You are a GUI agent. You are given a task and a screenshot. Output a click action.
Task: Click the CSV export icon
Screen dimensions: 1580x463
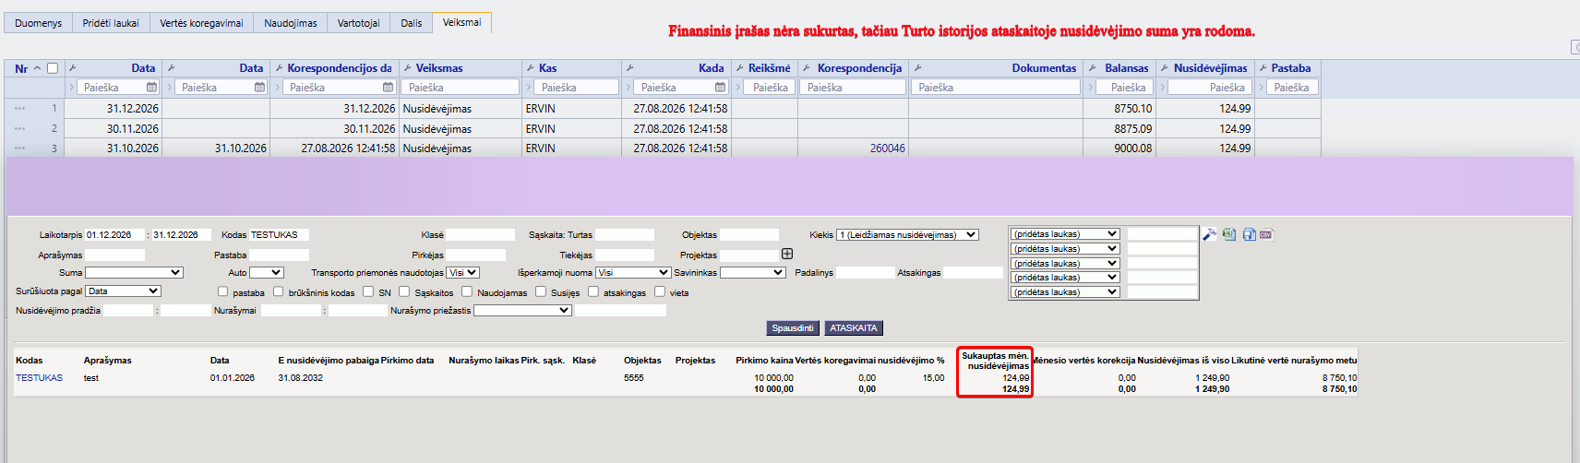1266,234
